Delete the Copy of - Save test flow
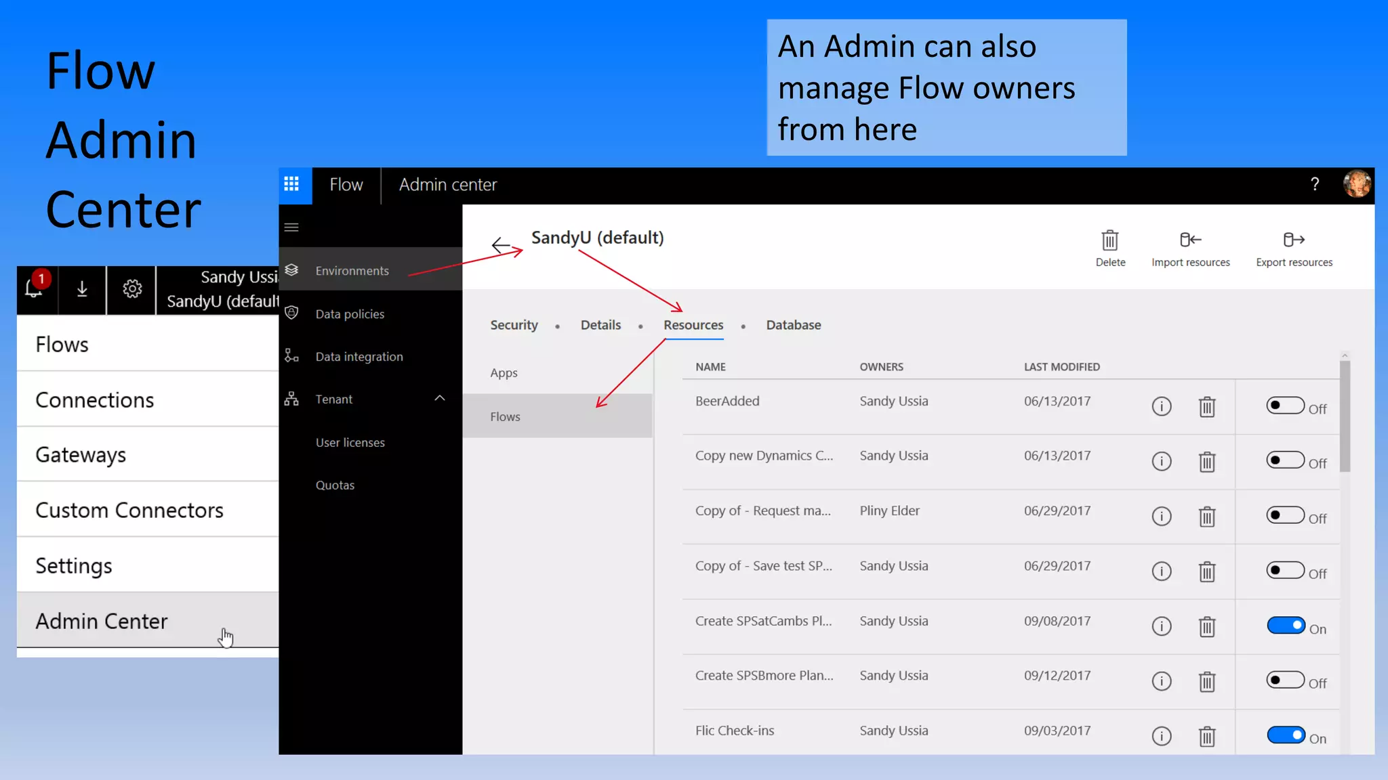This screenshot has height=780, width=1388. pyautogui.click(x=1207, y=571)
